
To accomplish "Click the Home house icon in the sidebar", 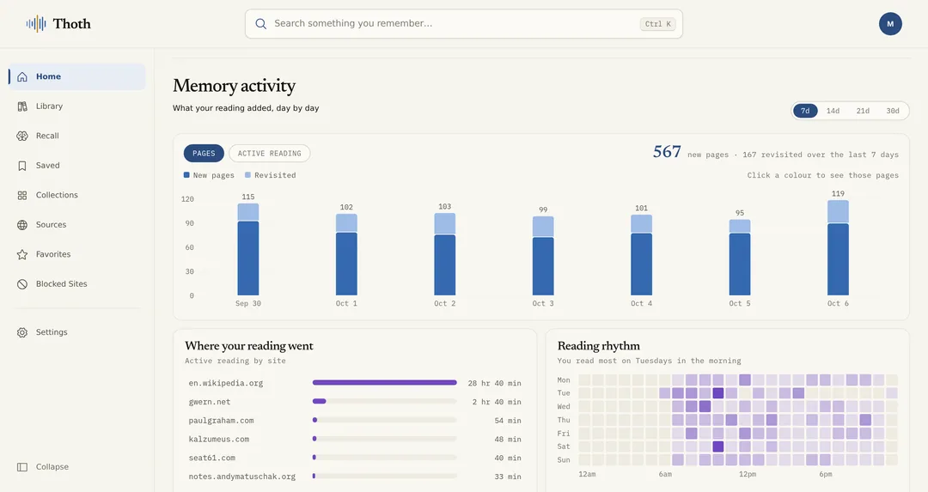I will (x=22, y=77).
